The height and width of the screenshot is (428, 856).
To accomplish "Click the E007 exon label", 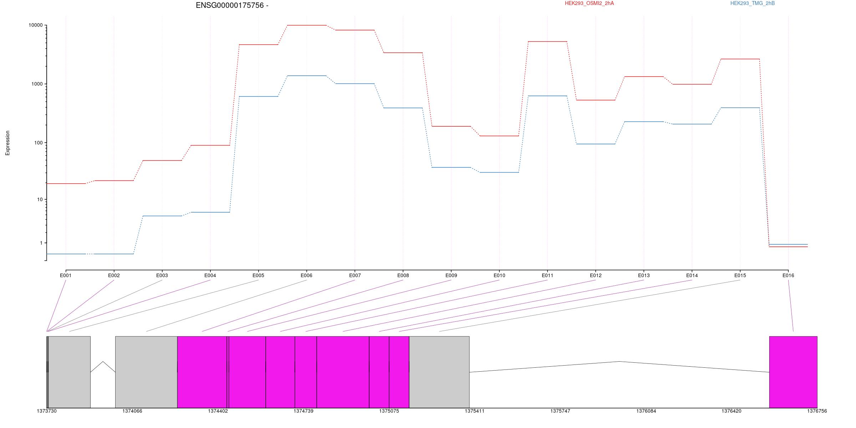I will [355, 275].
